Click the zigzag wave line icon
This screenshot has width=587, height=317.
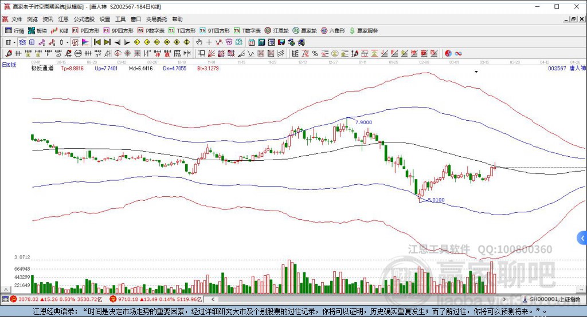(251, 53)
